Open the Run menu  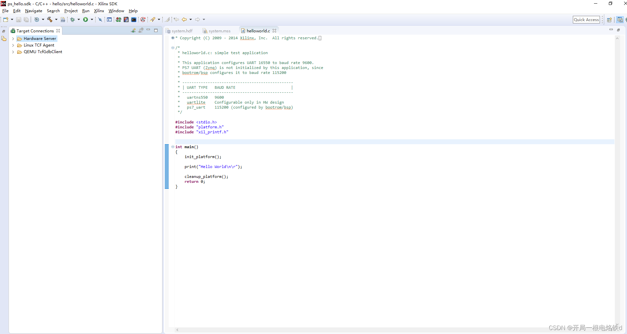click(86, 11)
